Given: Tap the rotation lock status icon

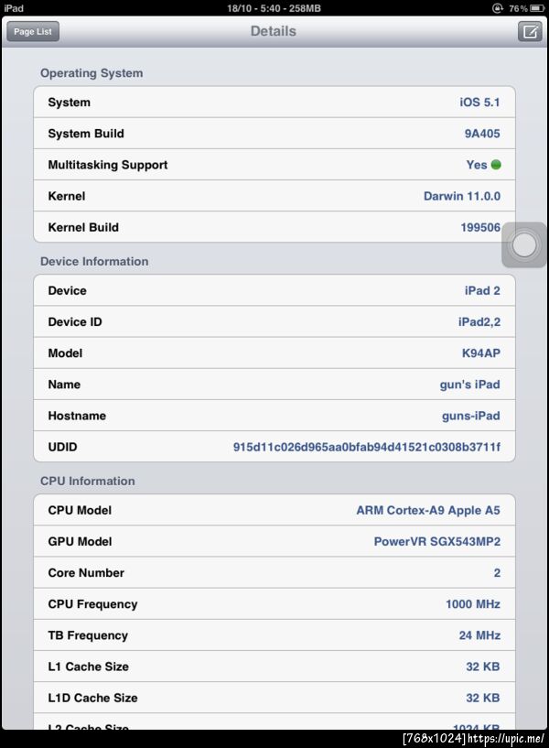Looking at the screenshot, I should 498,8.
